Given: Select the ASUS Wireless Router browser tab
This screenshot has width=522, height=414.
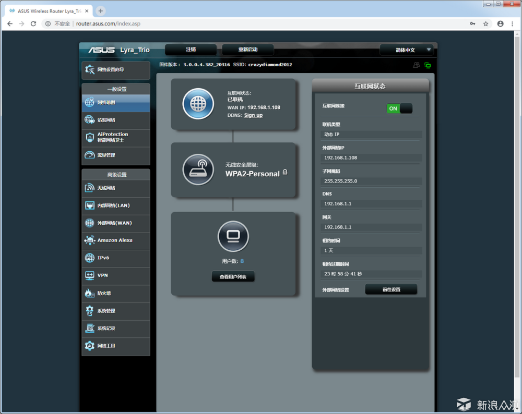Looking at the screenshot, I should tap(49, 11).
